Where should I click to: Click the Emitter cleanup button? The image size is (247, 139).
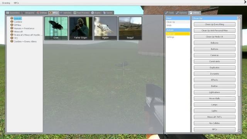pyautogui.click(x=215, y=86)
